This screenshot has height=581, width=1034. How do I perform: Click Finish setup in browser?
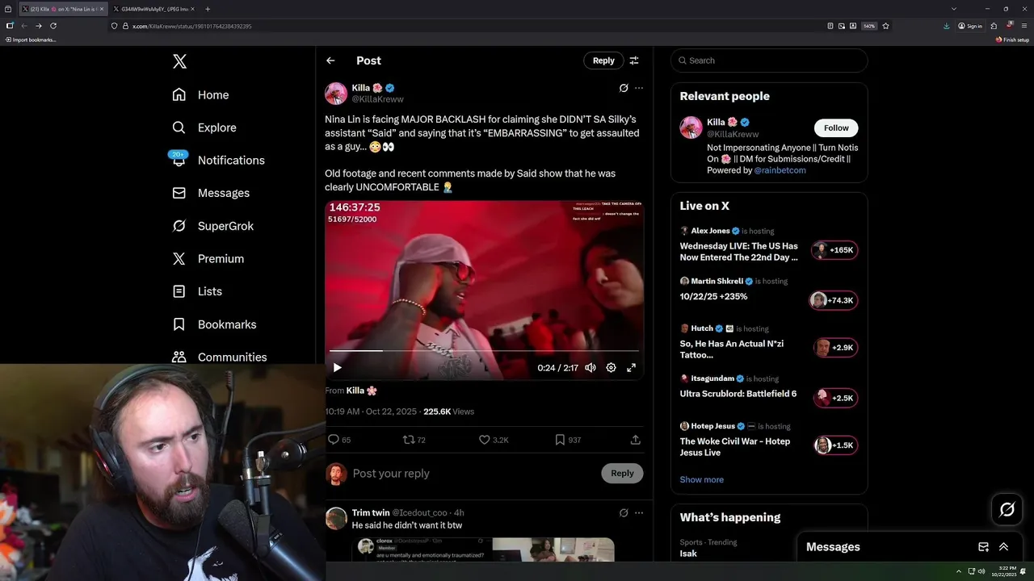[x=1012, y=40]
